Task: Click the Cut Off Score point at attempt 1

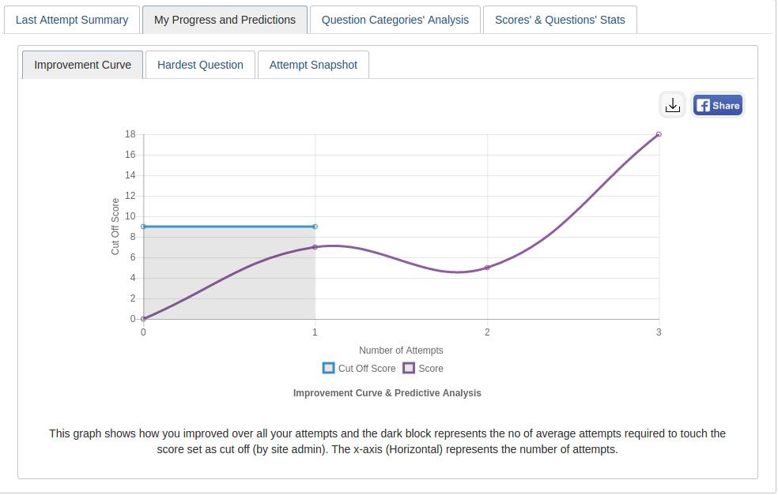Action: 315,227
